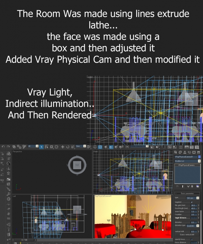This screenshot has width=203, height=244.
Task: Click the Configure Modifier Sets icon
Action: (x=198, y=186)
